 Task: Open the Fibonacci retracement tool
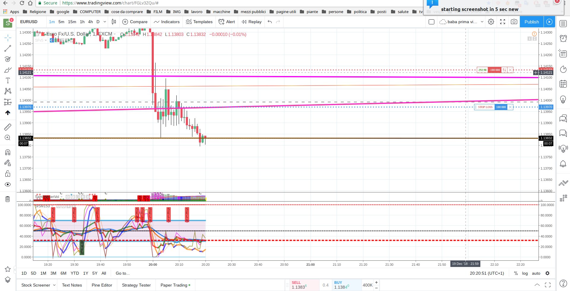coord(8,59)
